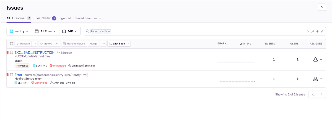The height and width of the screenshot is (124, 332).
Task: Switch graph to 24h view
Action: (242, 44)
